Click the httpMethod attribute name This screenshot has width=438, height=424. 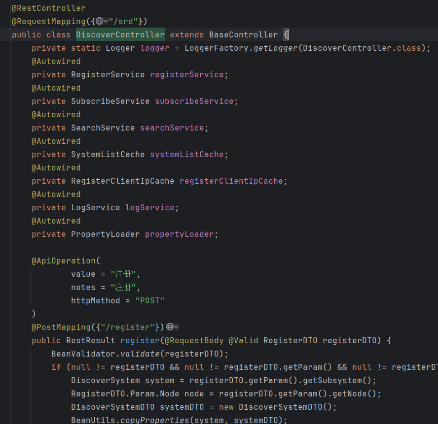click(x=96, y=301)
